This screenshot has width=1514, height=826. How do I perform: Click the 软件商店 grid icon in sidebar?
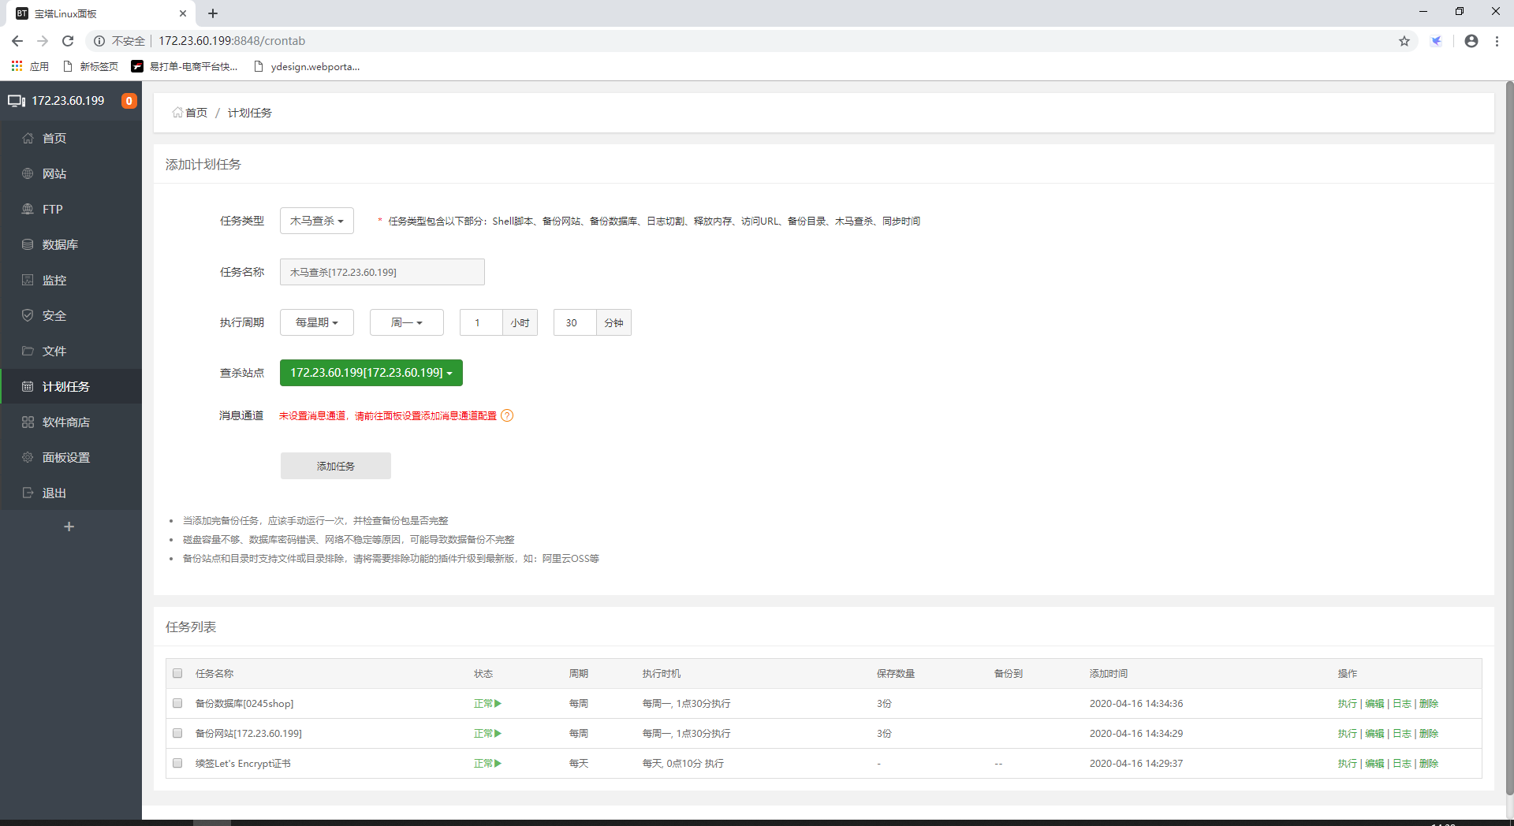click(28, 422)
